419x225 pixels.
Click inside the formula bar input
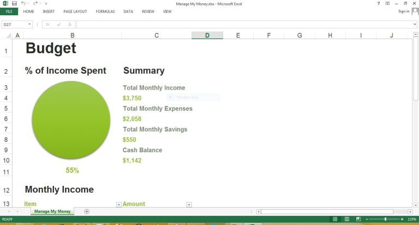point(244,24)
